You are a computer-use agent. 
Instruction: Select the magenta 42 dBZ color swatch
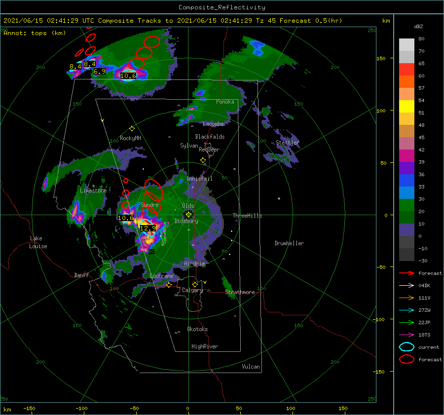click(407, 155)
